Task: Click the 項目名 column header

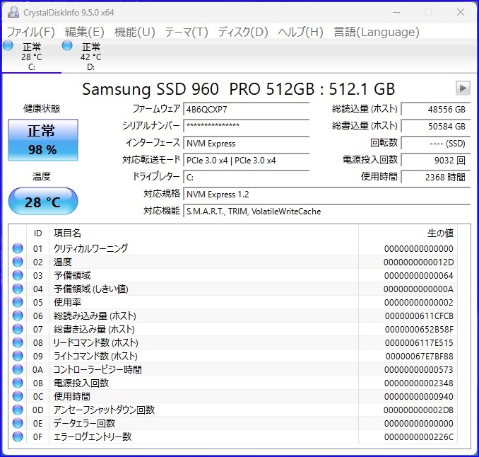Action: 203,233
